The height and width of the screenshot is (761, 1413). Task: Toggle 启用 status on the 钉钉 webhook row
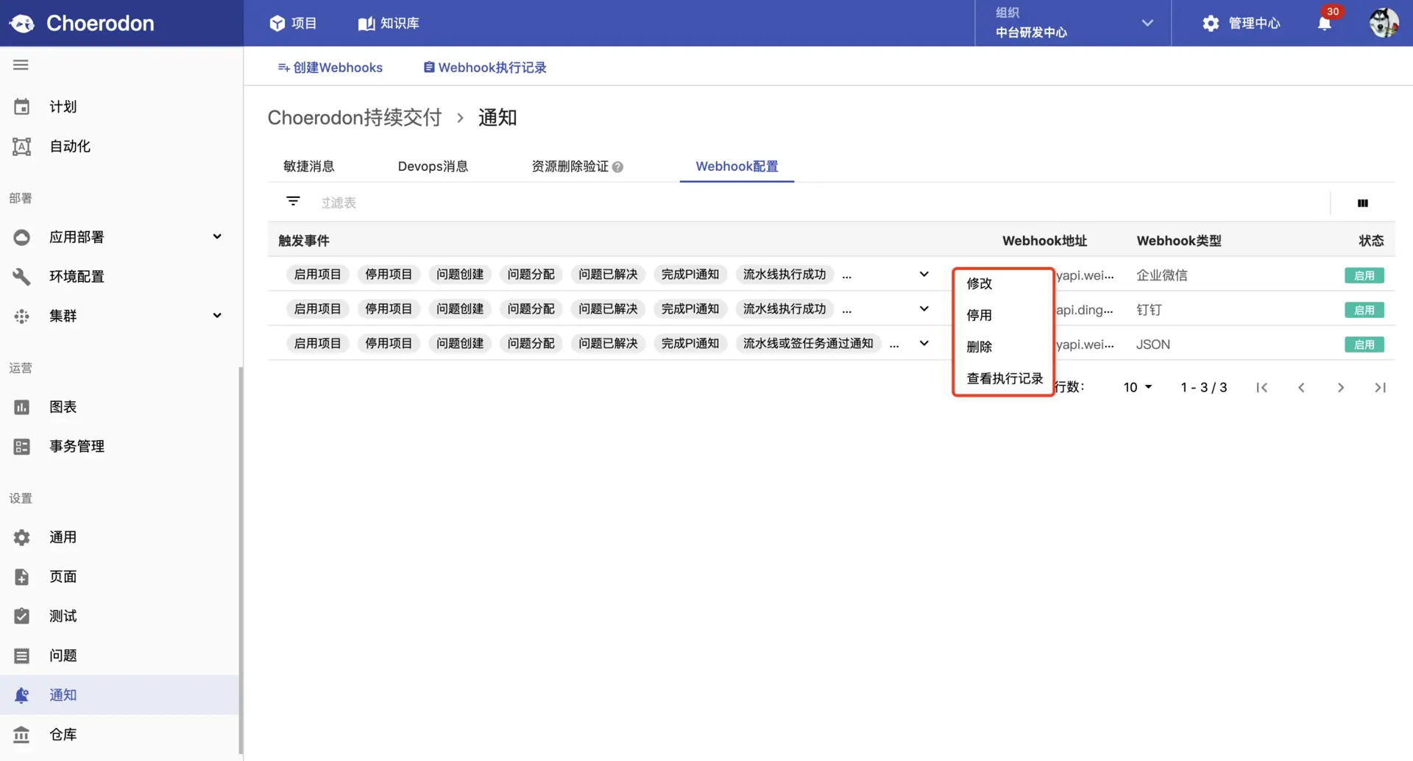[1364, 310]
